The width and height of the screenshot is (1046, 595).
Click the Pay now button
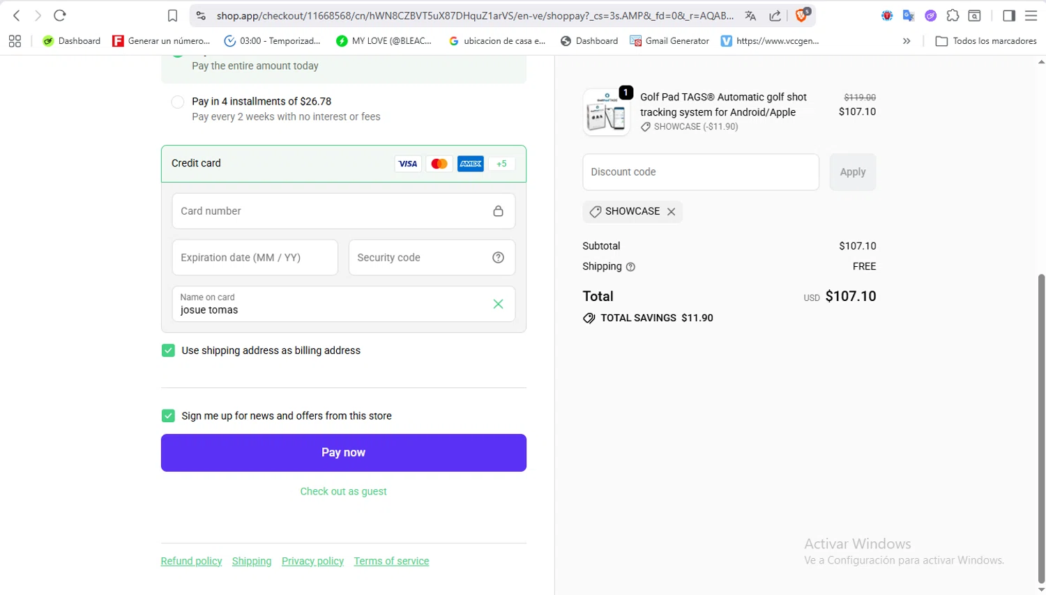click(x=344, y=453)
